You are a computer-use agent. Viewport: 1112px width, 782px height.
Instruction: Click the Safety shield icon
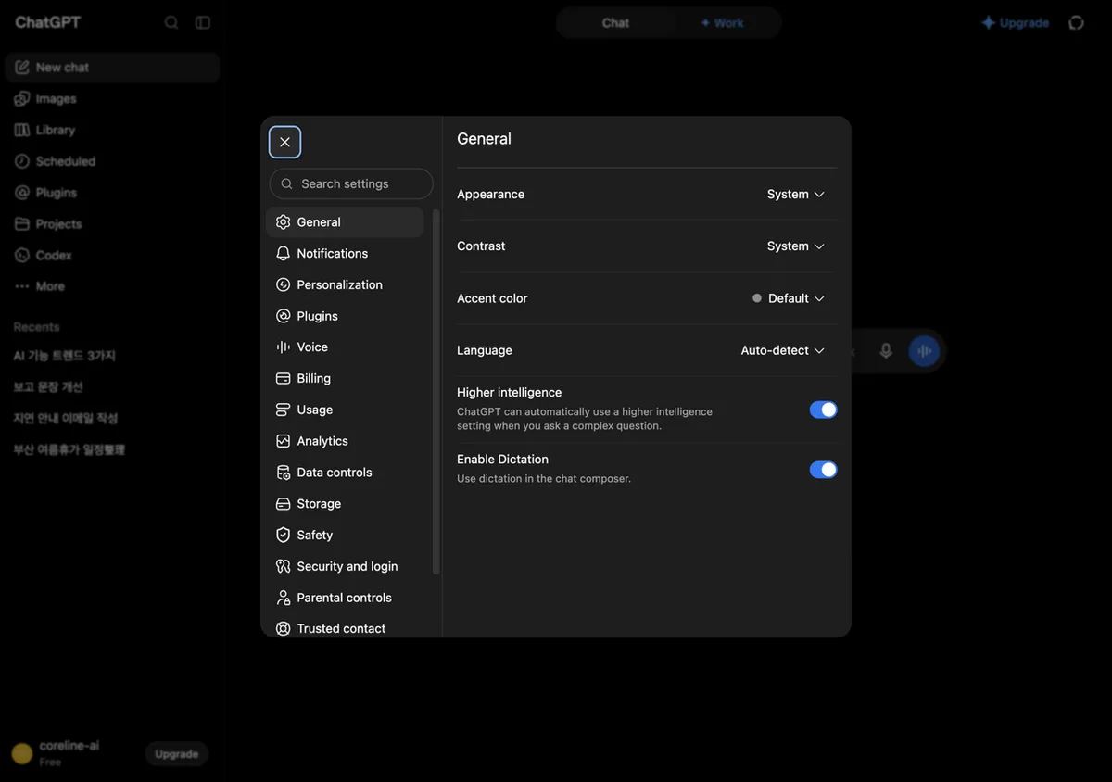(x=284, y=535)
